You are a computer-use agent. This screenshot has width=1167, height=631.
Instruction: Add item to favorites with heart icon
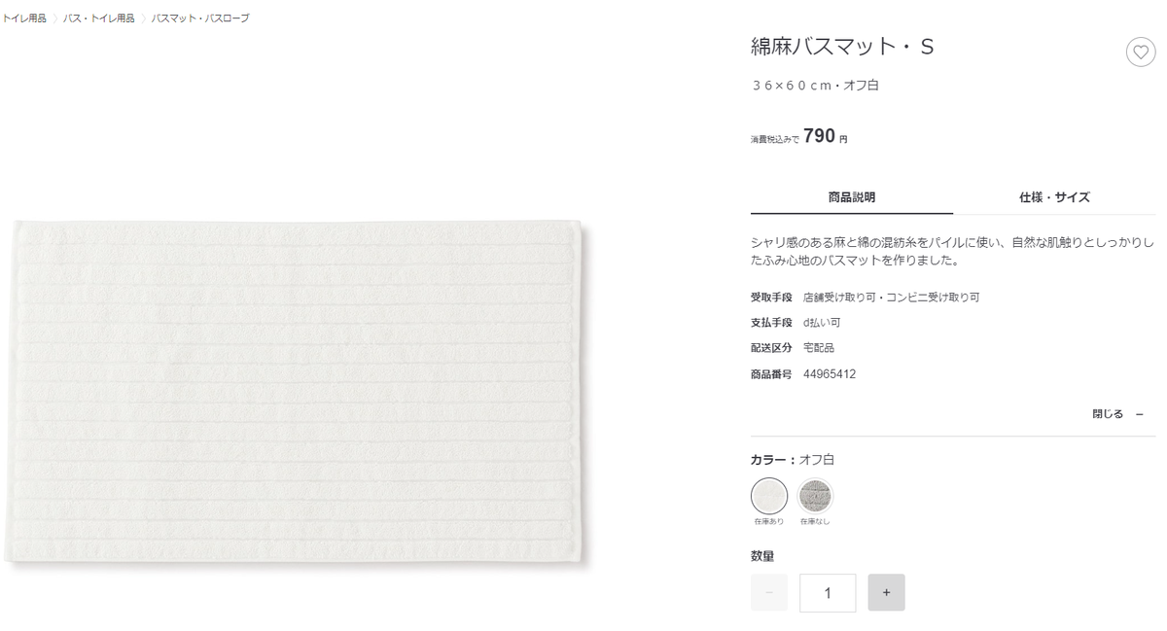click(1141, 52)
